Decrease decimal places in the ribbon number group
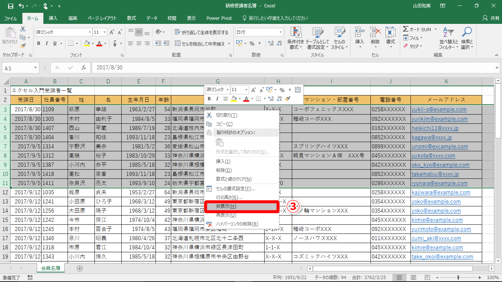This screenshot has width=502, height=282. [x=279, y=44]
